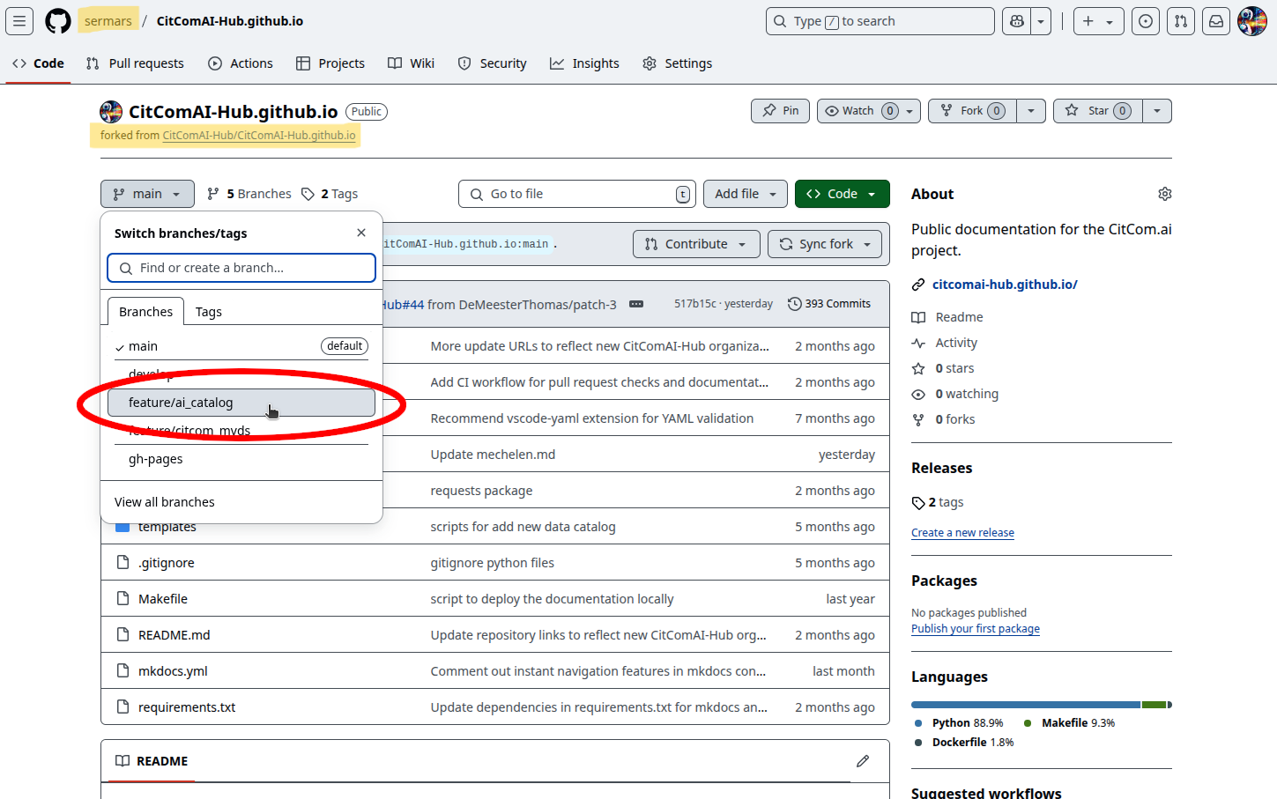The height and width of the screenshot is (799, 1277).
Task: Expand commit message ellipsis button
Action: click(x=636, y=304)
